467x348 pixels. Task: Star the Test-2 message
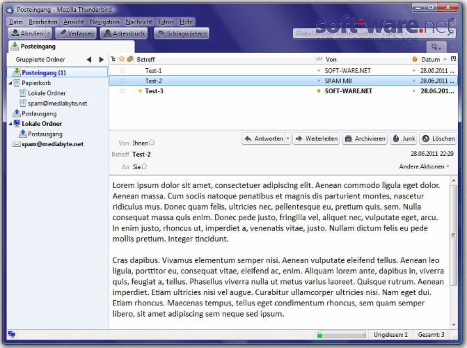[122, 81]
